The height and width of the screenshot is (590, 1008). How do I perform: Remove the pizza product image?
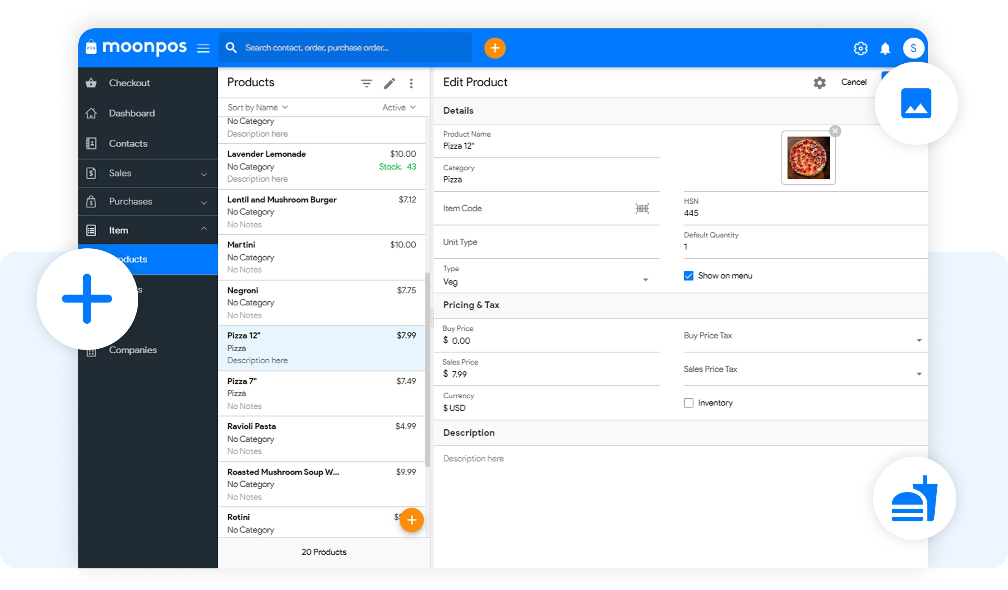tap(835, 131)
